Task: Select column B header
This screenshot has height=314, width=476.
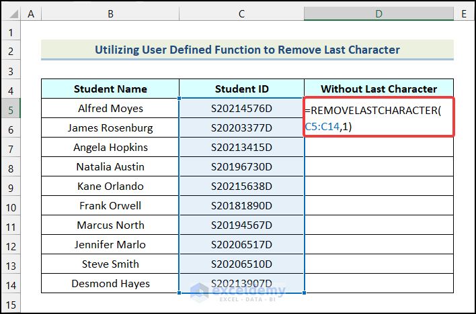Action: [110, 13]
